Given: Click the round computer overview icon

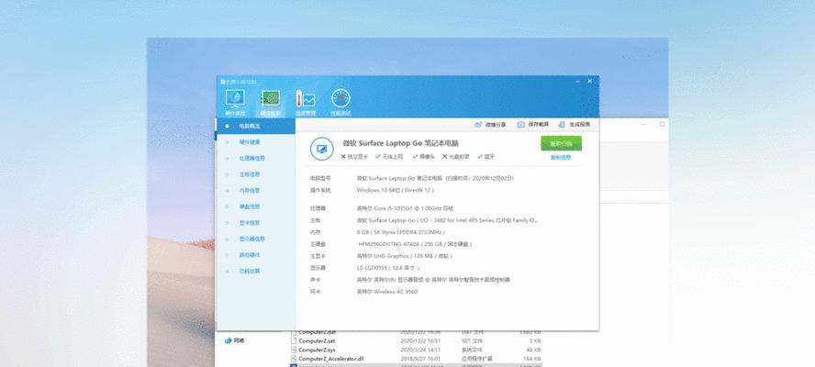Looking at the screenshot, I should coord(322,150).
